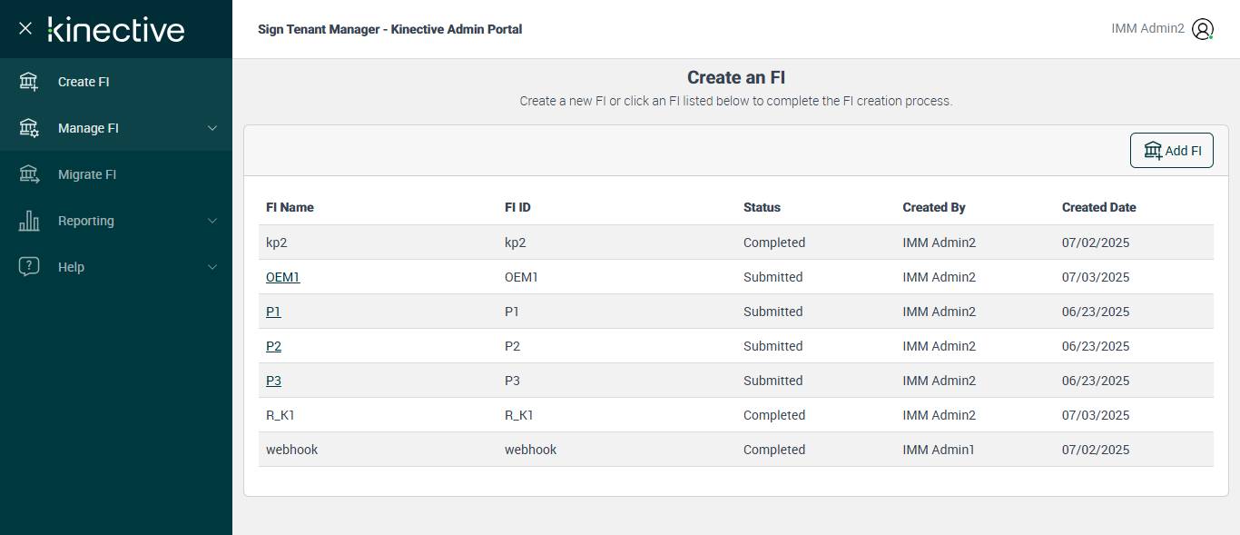Go to the Migrate FI menu item
Viewport: 1240px width, 535px height.
click(x=87, y=174)
